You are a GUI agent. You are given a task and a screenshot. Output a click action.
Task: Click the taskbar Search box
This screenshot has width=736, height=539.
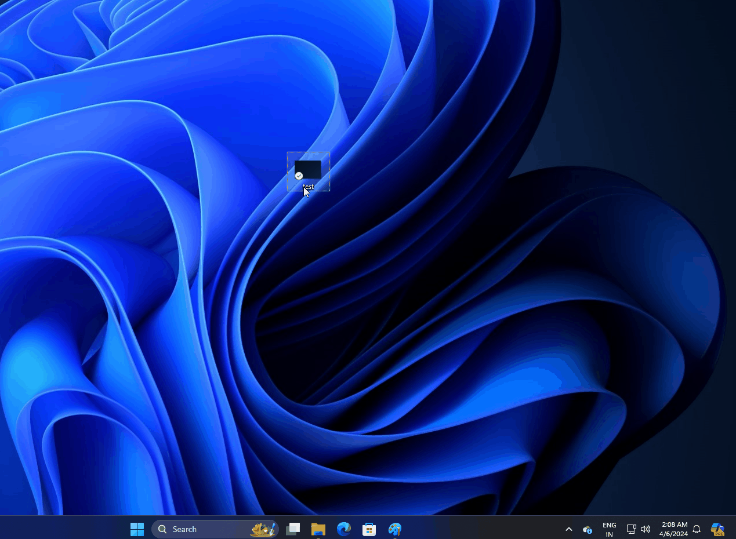tap(215, 529)
